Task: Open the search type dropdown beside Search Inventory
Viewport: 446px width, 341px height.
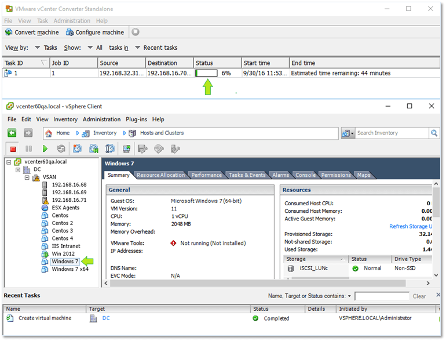Action: tap(348, 133)
